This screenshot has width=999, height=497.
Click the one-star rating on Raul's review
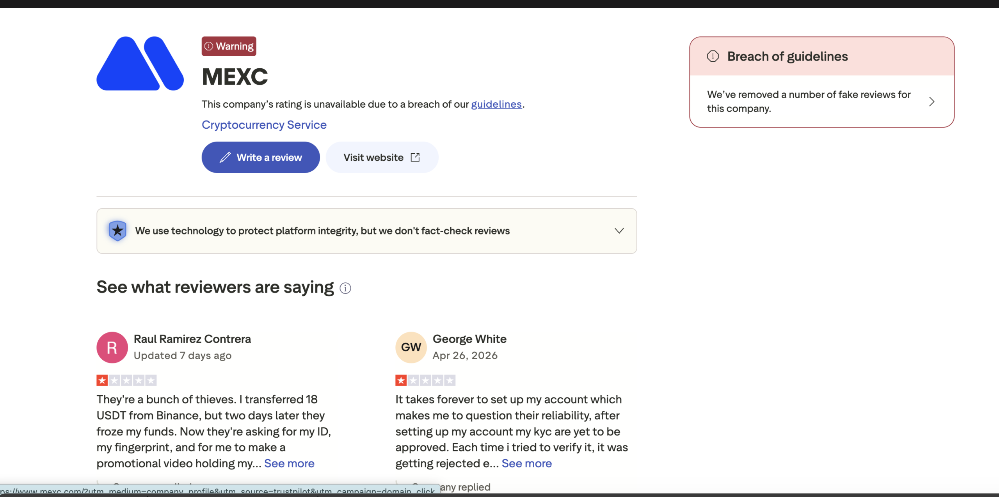(x=126, y=380)
